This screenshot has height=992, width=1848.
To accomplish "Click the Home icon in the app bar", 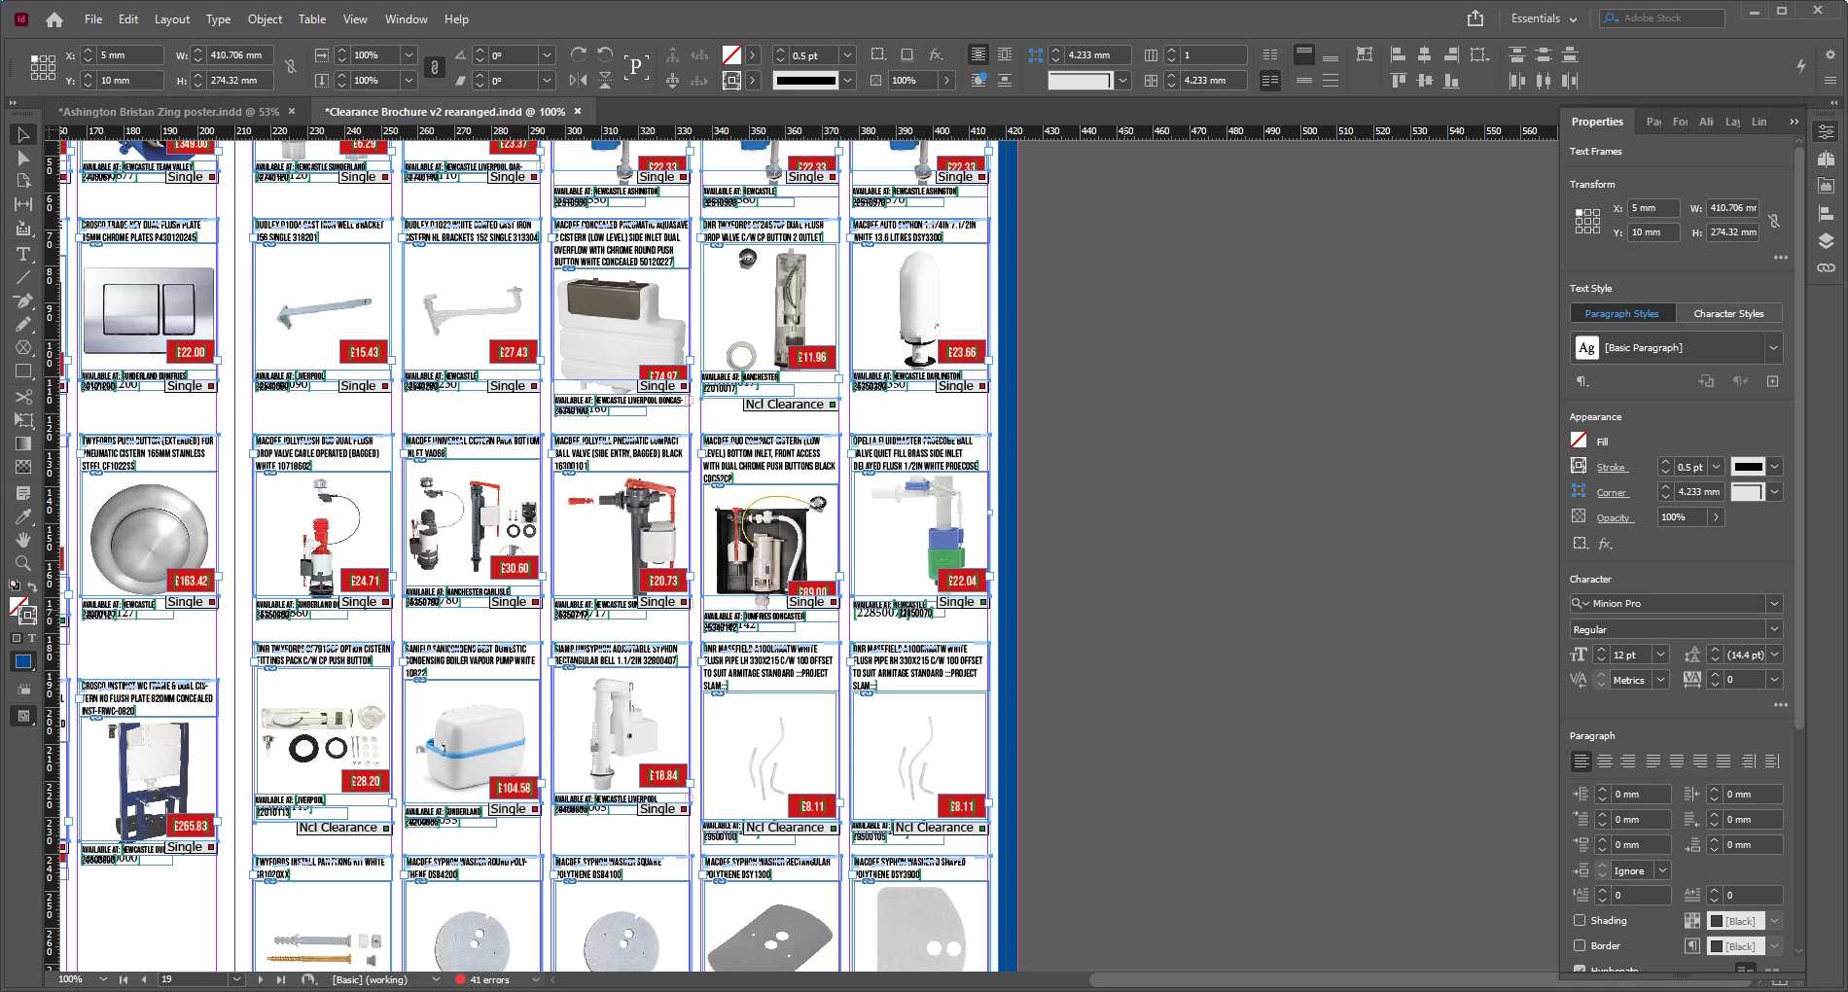I will tap(54, 19).
